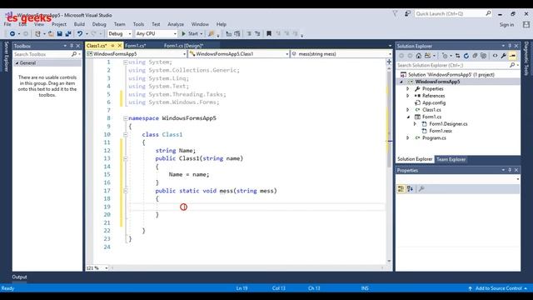
Task: Comment out the selected lines icon
Action: tap(249, 33)
